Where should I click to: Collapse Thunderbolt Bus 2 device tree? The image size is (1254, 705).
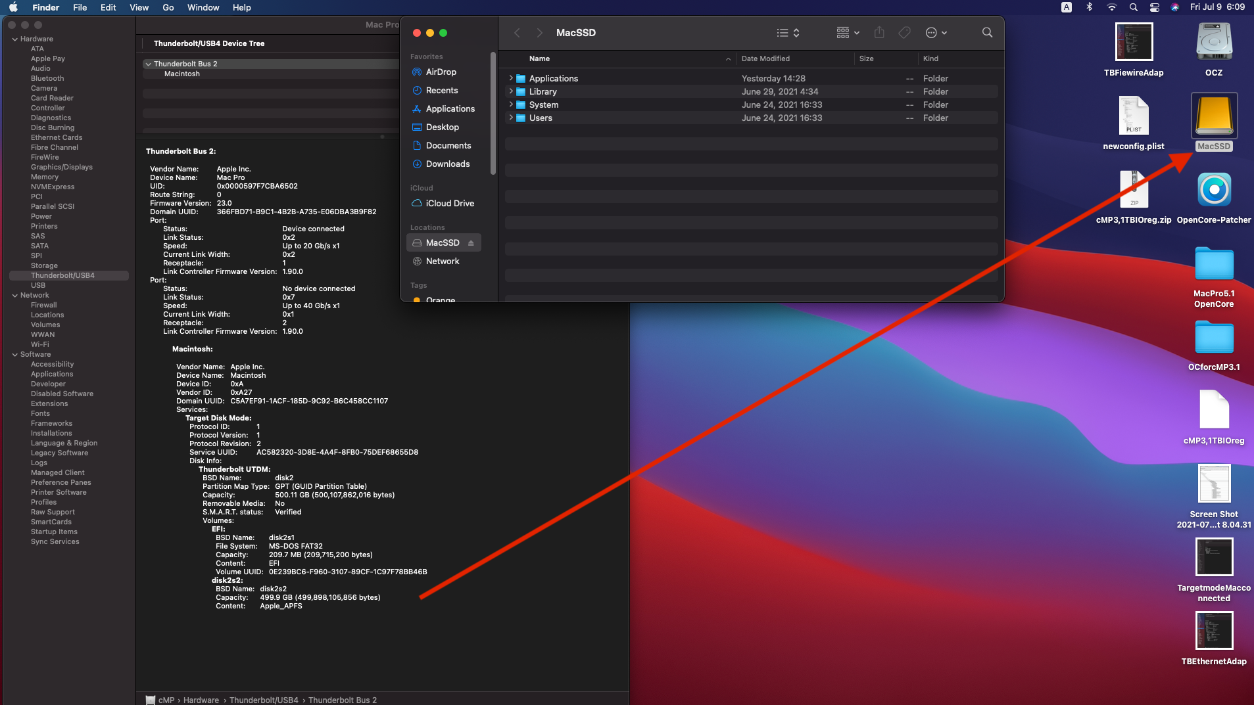(x=149, y=64)
